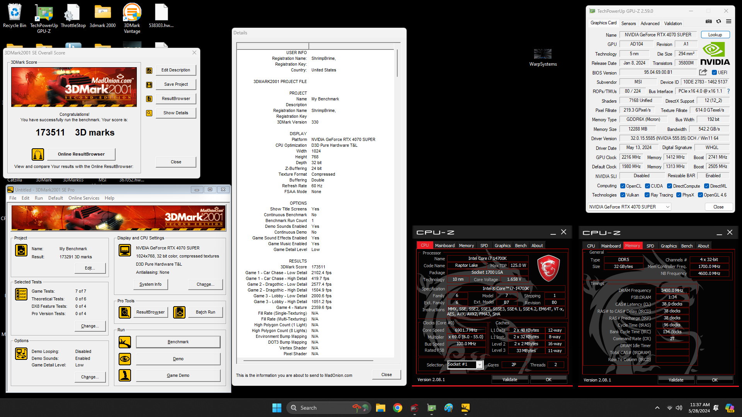Viewport: 742px width, 417px height.
Task: Click Save Project floppy icon
Action: pos(149,85)
